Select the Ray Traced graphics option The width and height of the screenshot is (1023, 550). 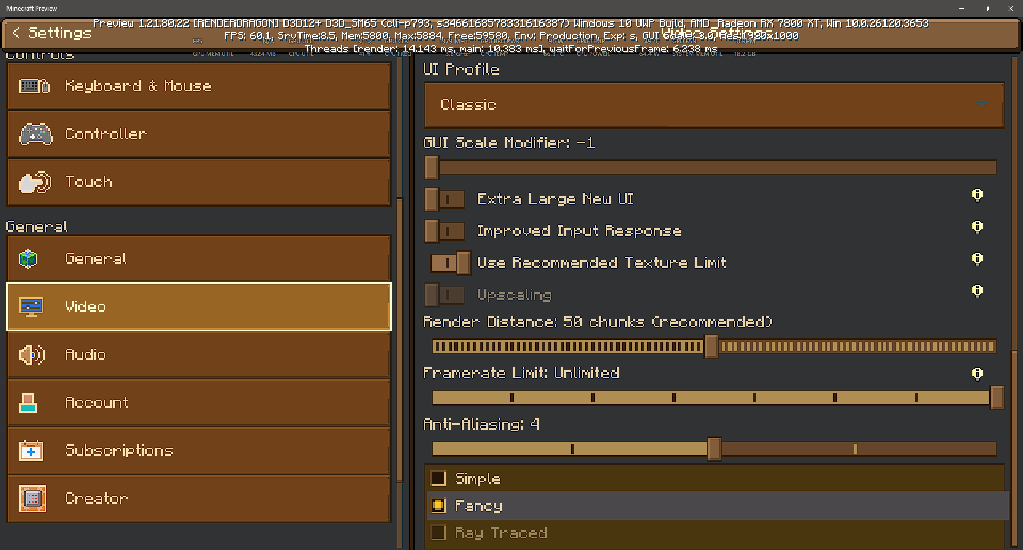[438, 533]
